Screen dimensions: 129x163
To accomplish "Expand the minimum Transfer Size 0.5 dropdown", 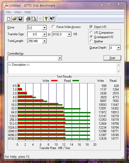I will [x=44, y=34].
